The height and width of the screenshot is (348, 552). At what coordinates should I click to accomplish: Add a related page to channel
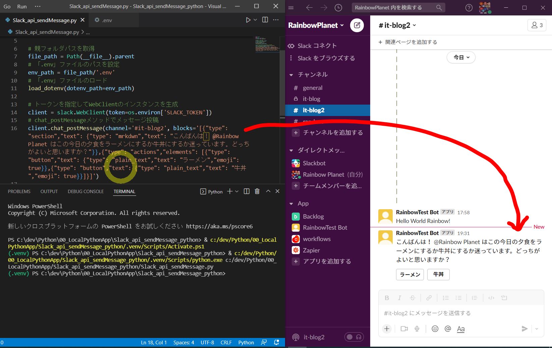[x=407, y=42]
